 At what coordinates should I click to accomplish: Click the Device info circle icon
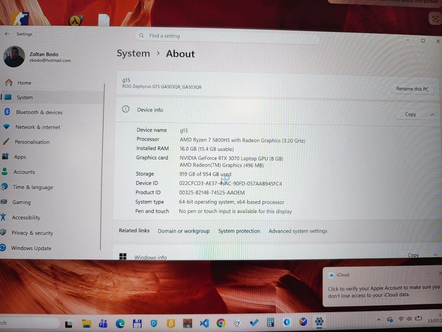[126, 109]
